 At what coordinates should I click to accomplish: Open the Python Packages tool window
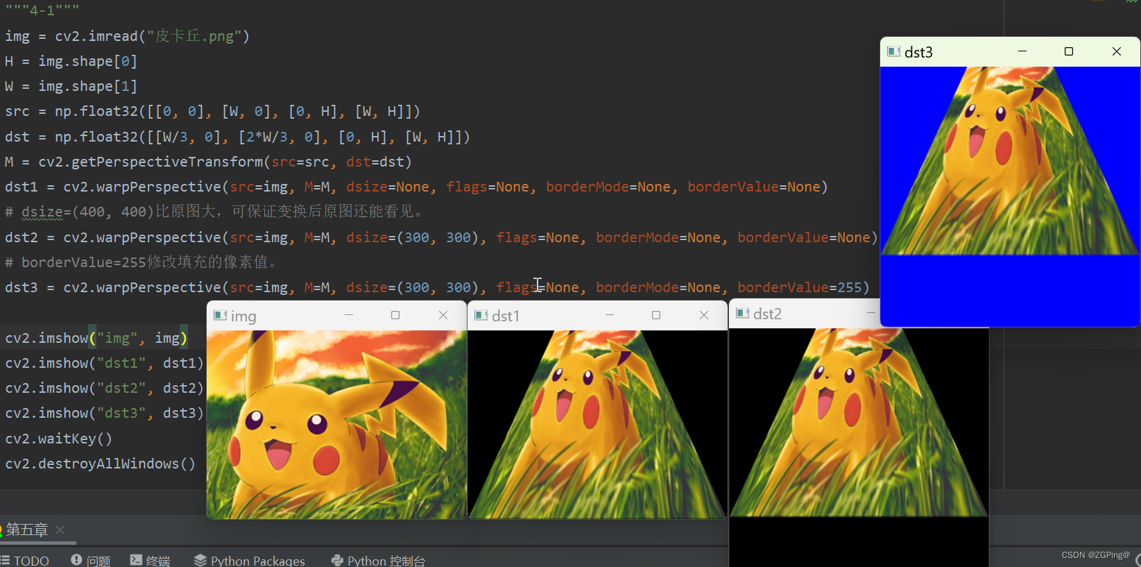250,560
